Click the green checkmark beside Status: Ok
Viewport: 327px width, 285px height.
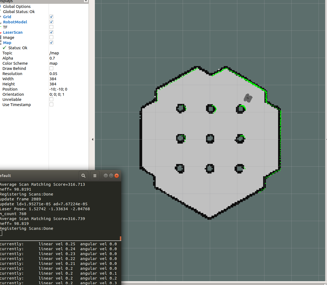(x=4, y=48)
